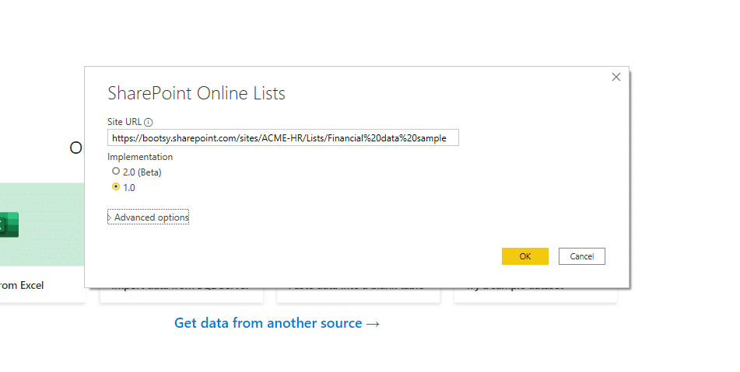
Task: Confirm with the OK button
Action: click(524, 256)
